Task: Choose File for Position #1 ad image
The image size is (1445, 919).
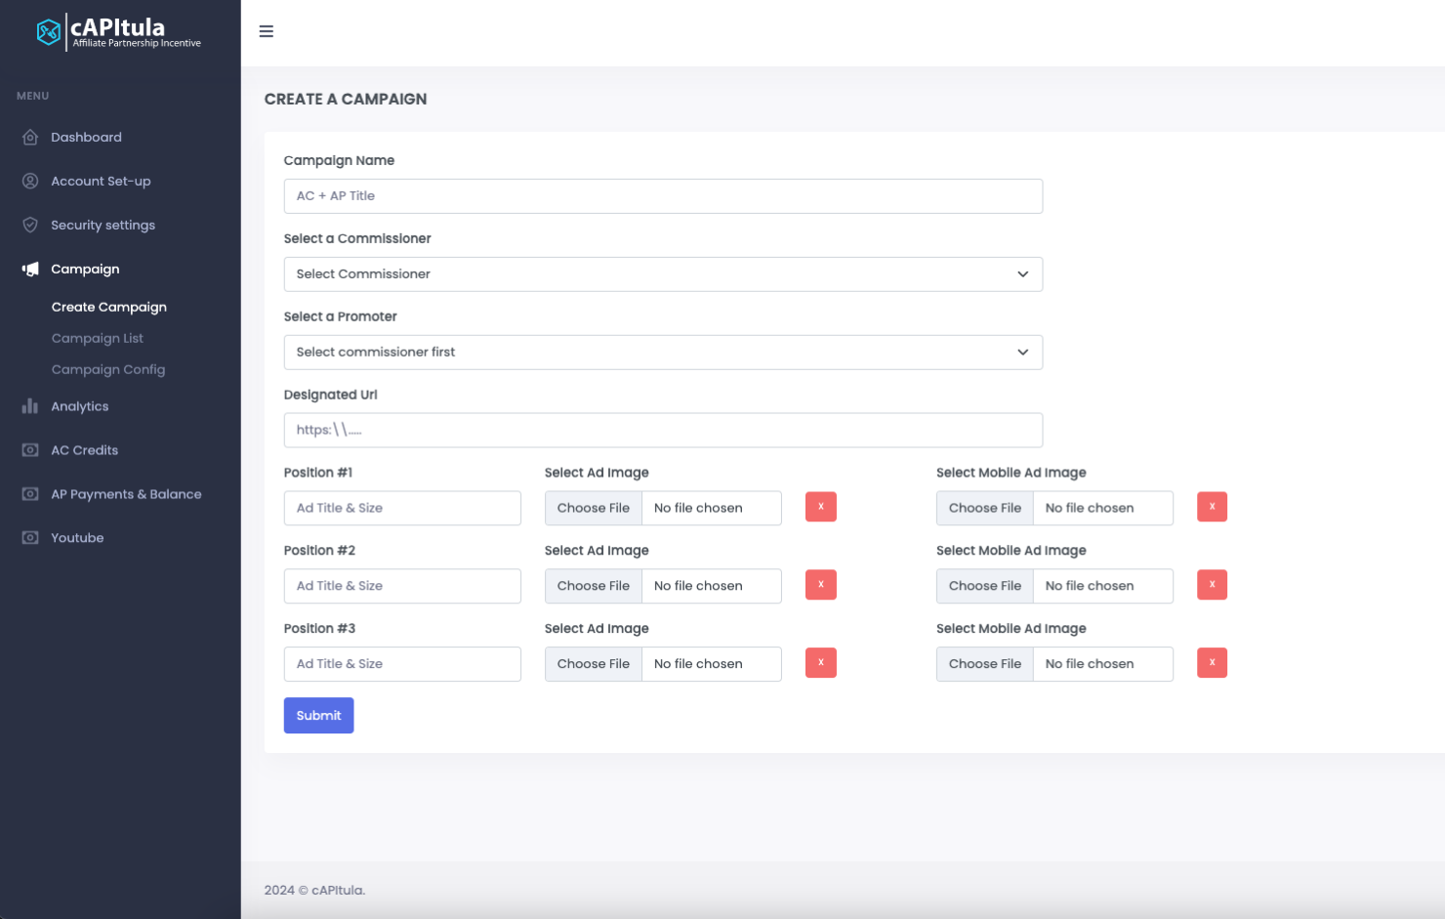Action: tap(594, 508)
